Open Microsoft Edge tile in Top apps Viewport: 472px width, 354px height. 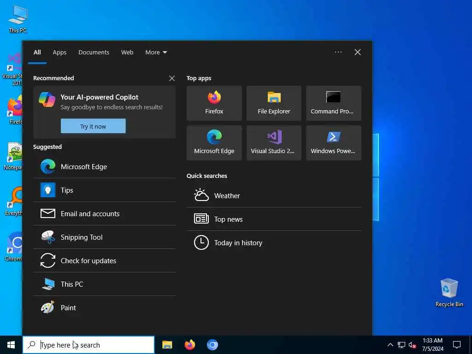pyautogui.click(x=214, y=143)
